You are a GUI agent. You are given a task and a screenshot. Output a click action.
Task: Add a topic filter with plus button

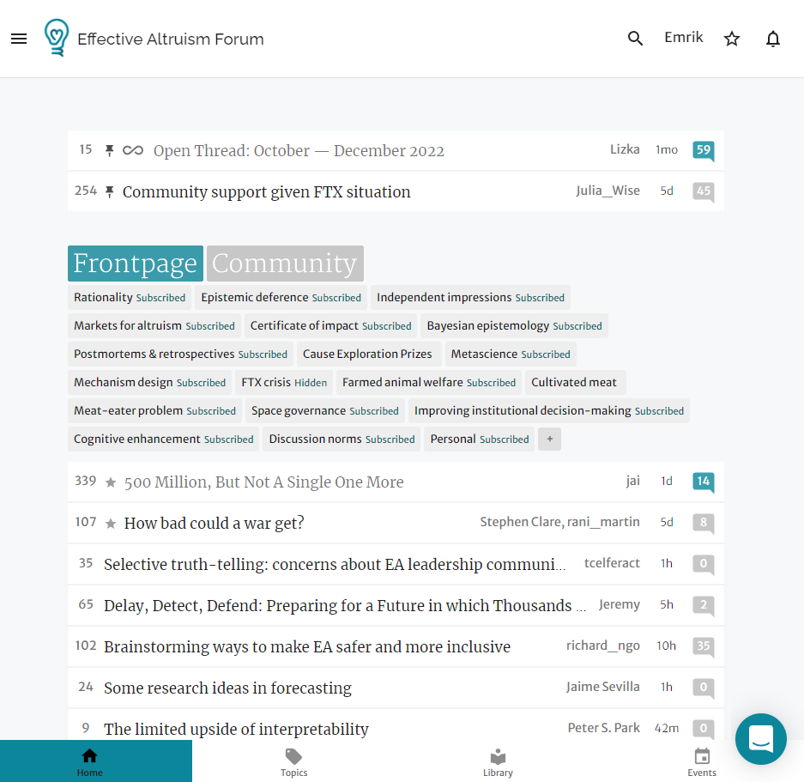pyautogui.click(x=550, y=439)
